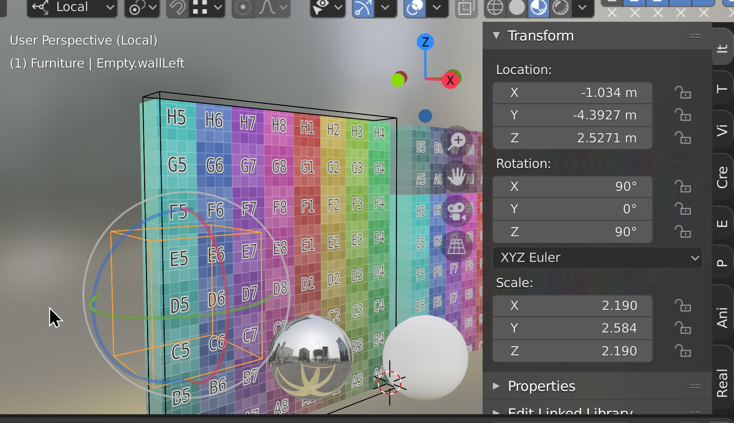The image size is (734, 423).
Task: Open the Real sidebar tab
Action: (x=722, y=383)
